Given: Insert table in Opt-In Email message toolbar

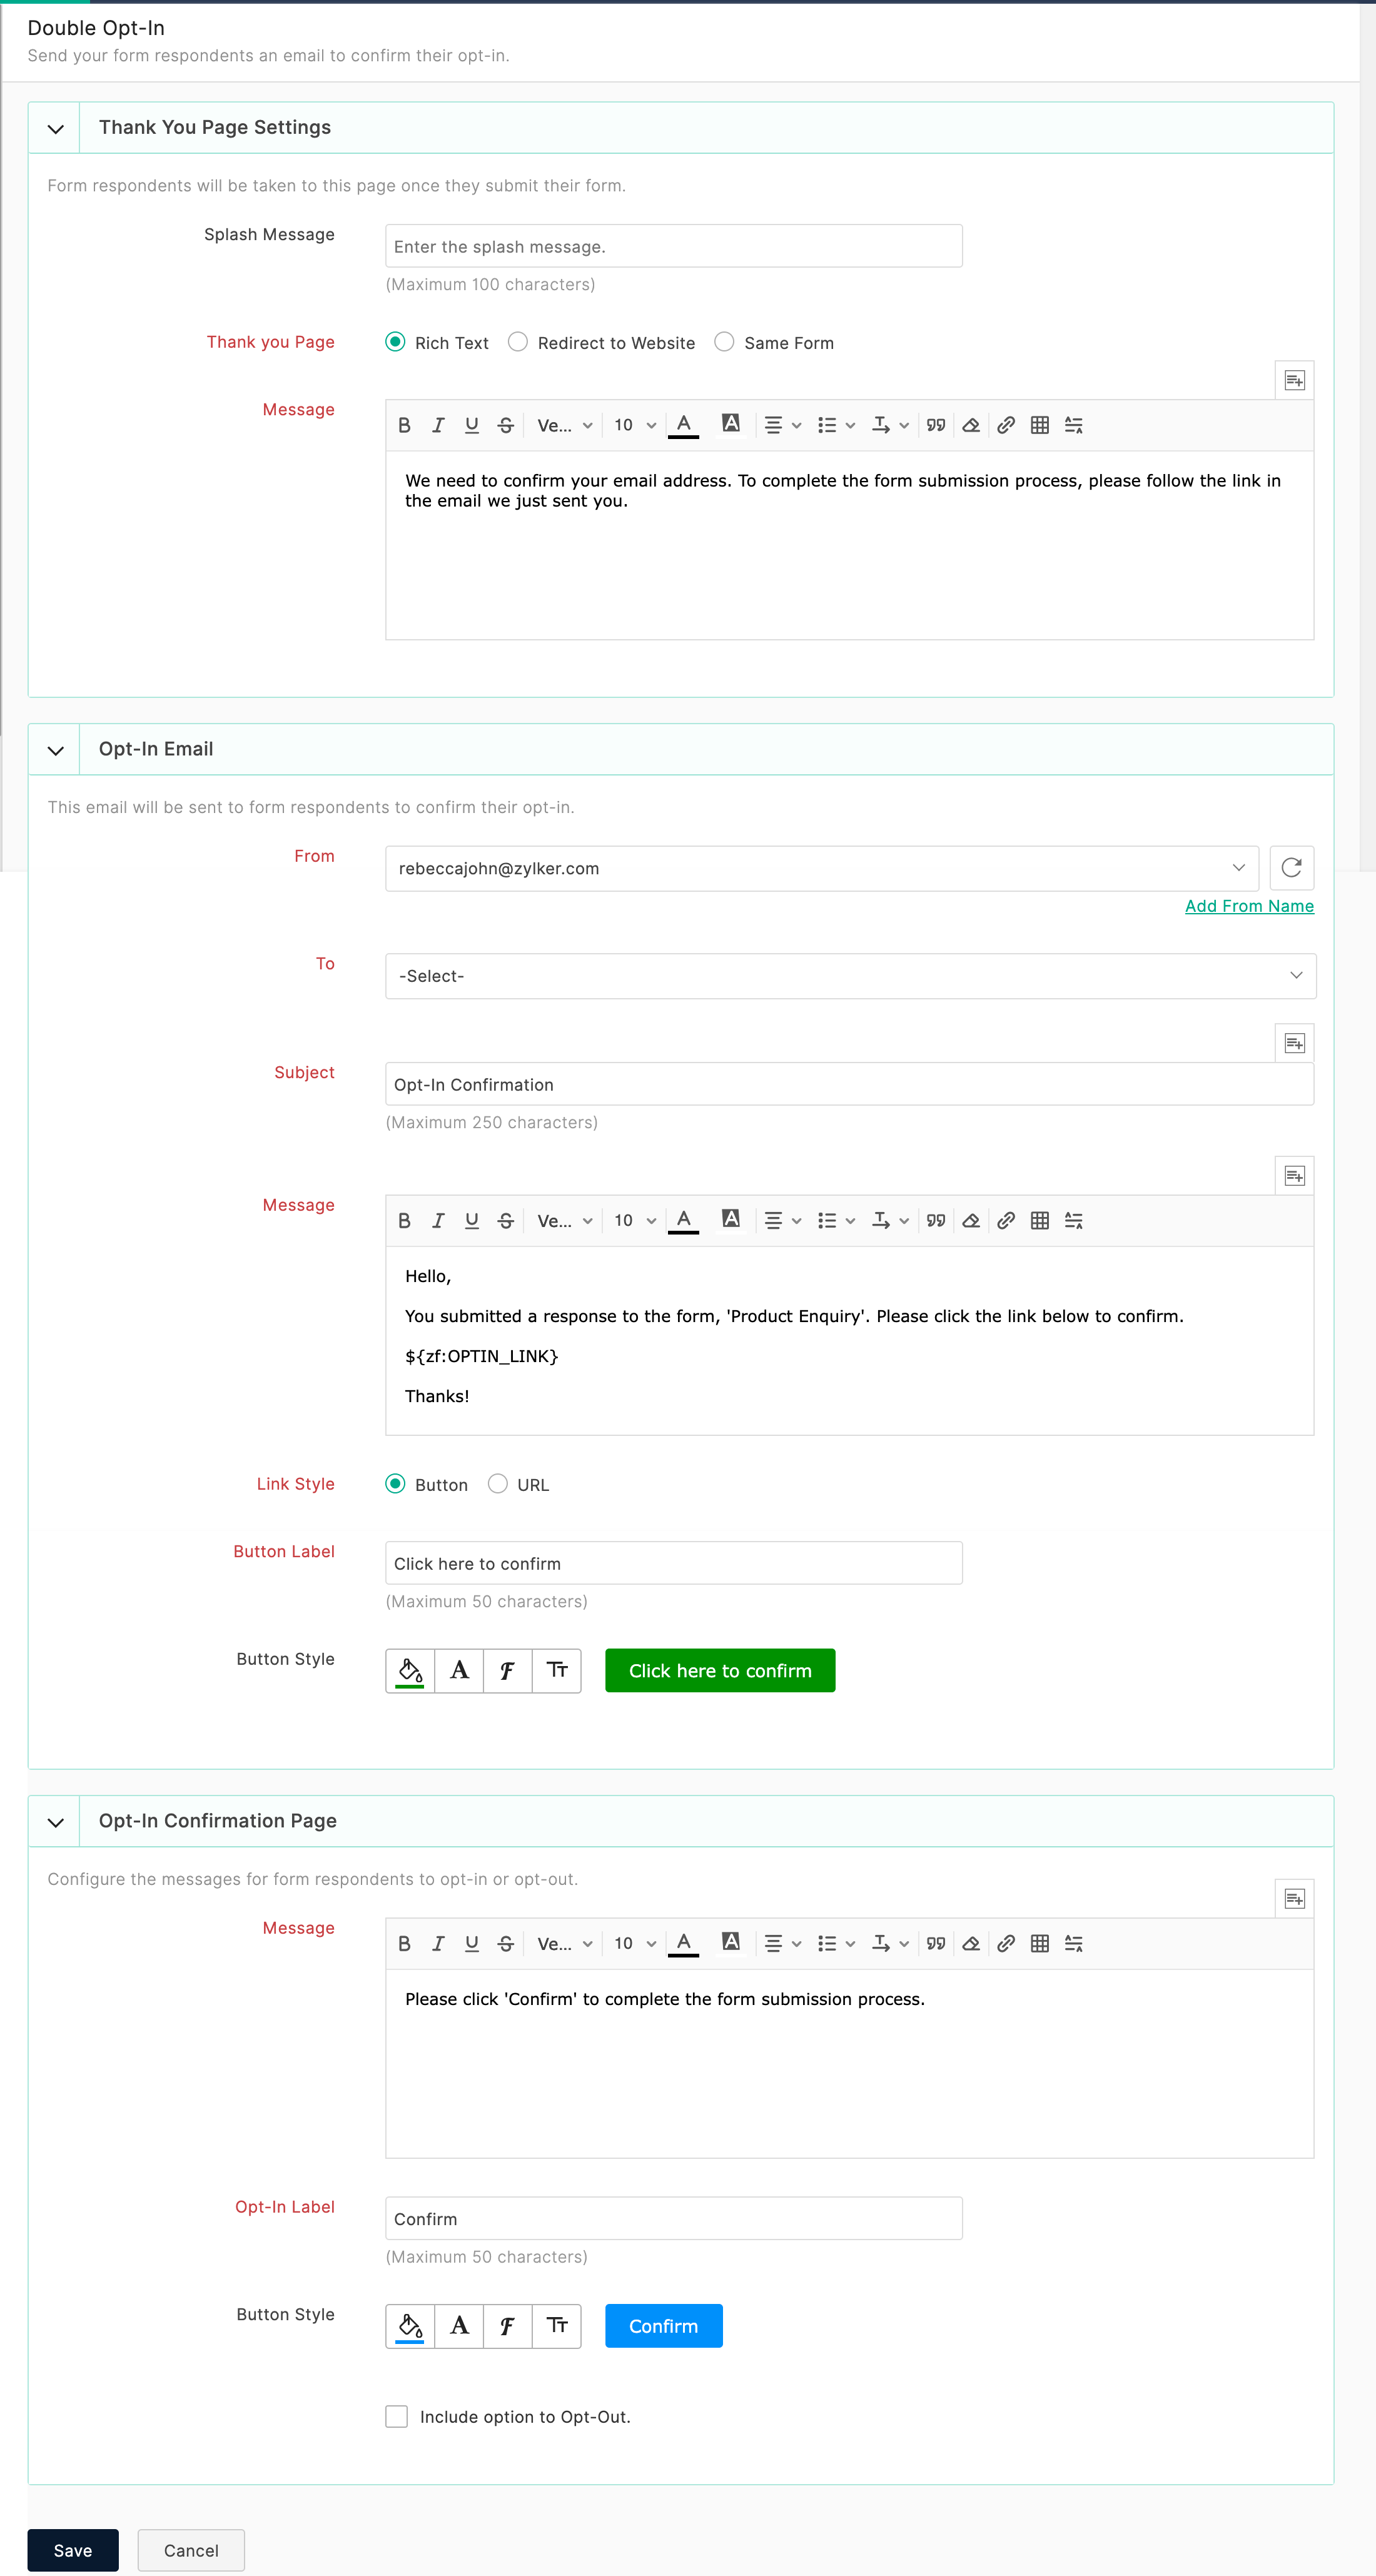Looking at the screenshot, I should coord(1039,1220).
